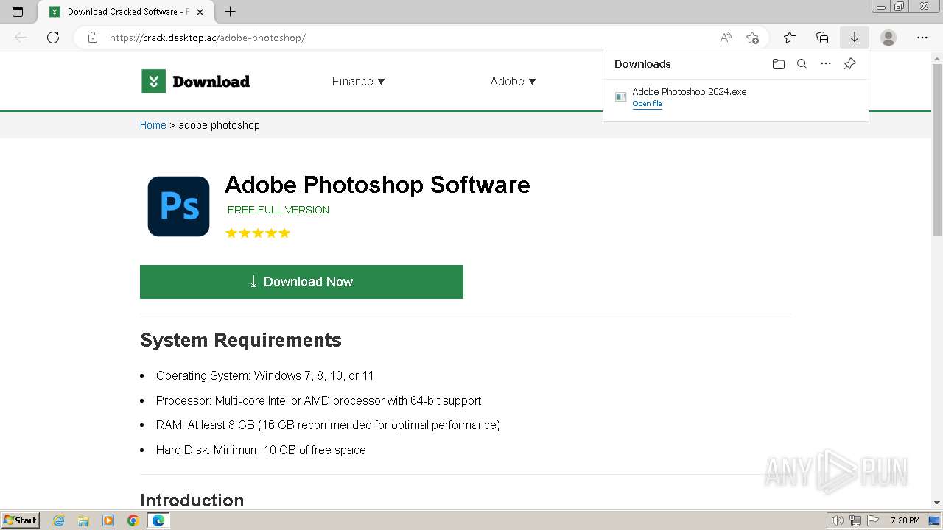943x530 pixels.
Task: Expand the Adobe dropdown menu
Action: [x=513, y=81]
